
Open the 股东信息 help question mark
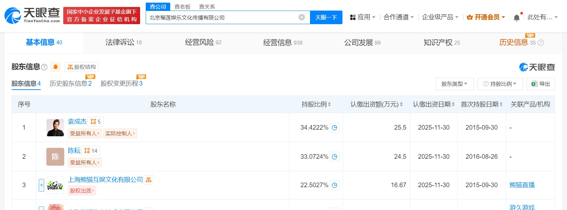(44, 67)
